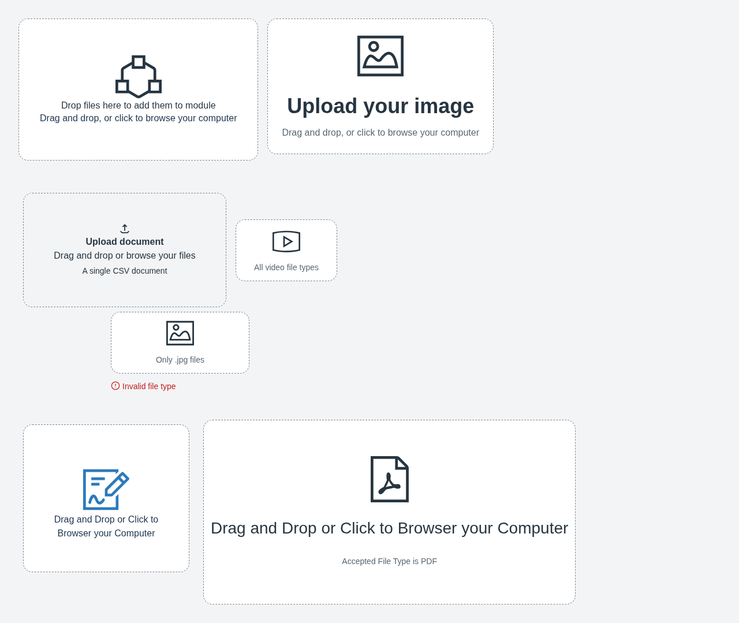Click large Drag and Drop PDF dropzone heading
The height and width of the screenshot is (623, 739).
pyautogui.click(x=390, y=528)
